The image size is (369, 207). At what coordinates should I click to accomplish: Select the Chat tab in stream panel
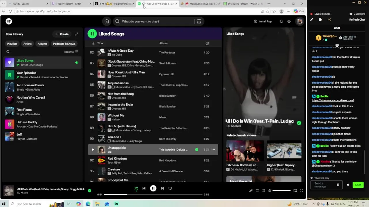(337, 28)
